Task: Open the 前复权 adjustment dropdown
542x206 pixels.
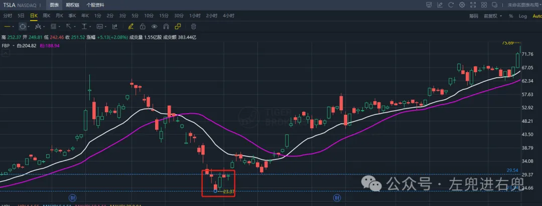Action: point(493,16)
